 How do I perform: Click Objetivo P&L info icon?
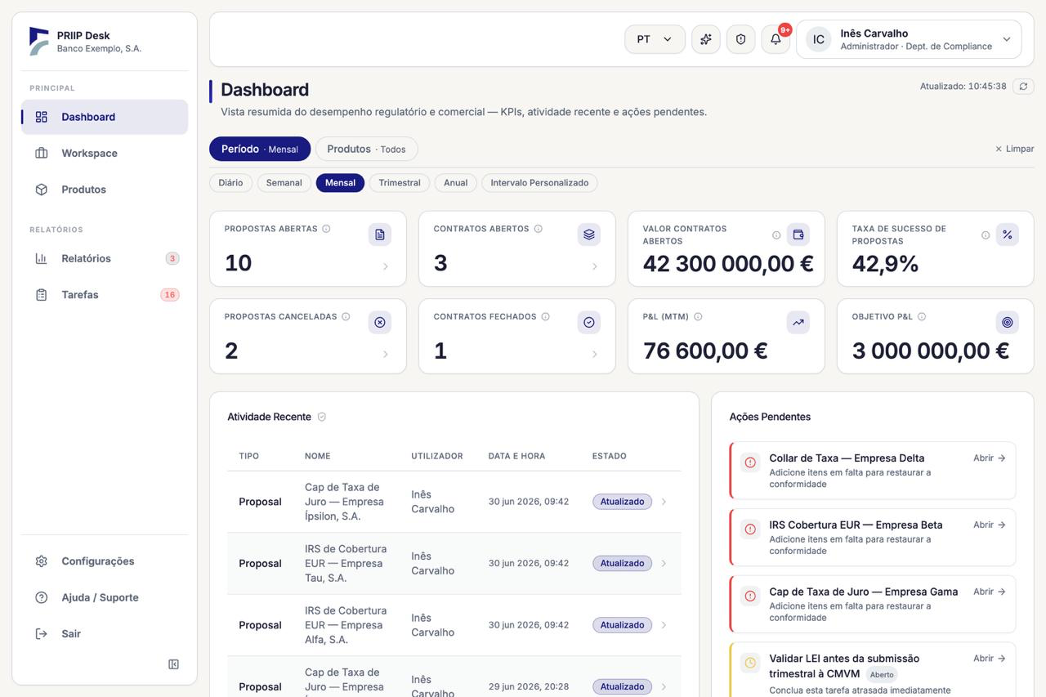click(922, 316)
